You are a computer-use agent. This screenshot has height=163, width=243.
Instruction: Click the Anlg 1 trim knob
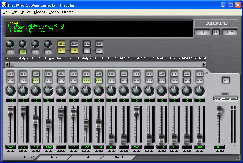pyautogui.click(x=10, y=44)
